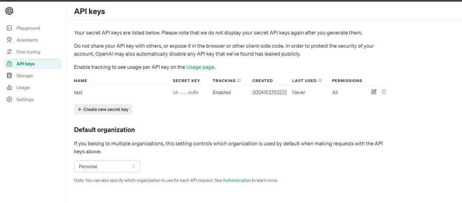
Task: Click the Storage database icon
Action: (9, 76)
